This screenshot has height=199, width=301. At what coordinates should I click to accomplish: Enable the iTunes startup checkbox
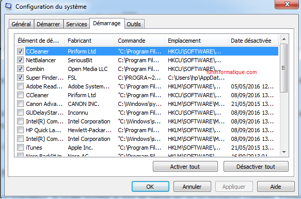click(20, 148)
